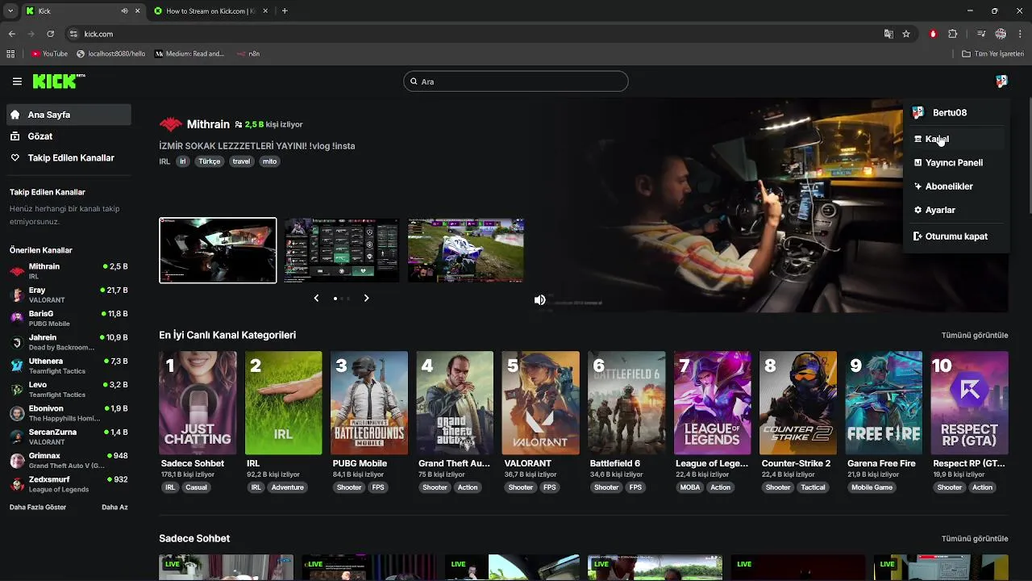Open the n8n bookmark

[248, 54]
